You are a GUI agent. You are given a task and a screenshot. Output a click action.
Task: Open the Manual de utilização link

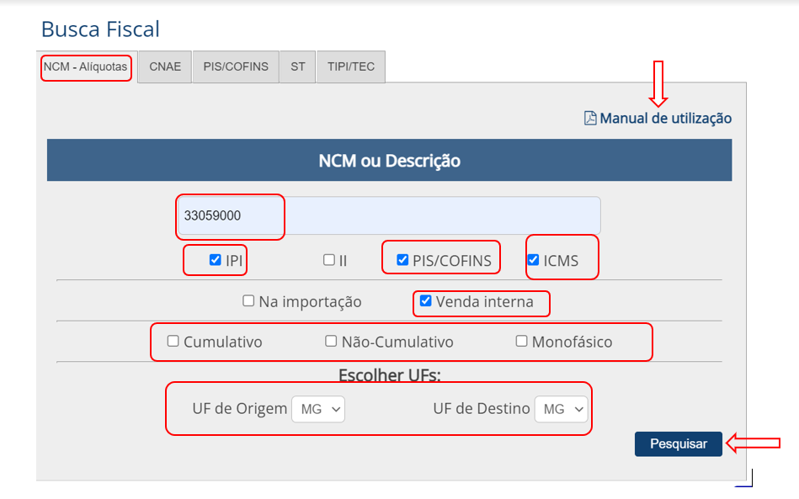(x=665, y=119)
